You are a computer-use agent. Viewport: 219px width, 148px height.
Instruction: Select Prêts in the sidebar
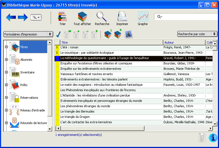point(24,85)
